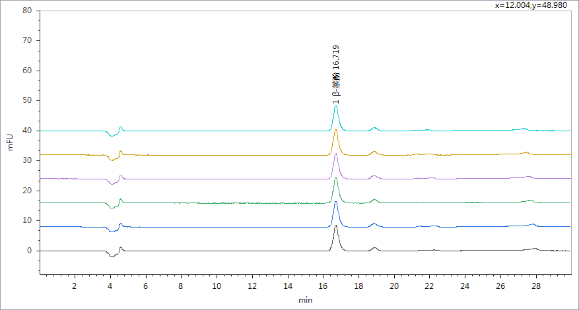
Task: Click the x-axis tick label 4
Action: coord(110,286)
